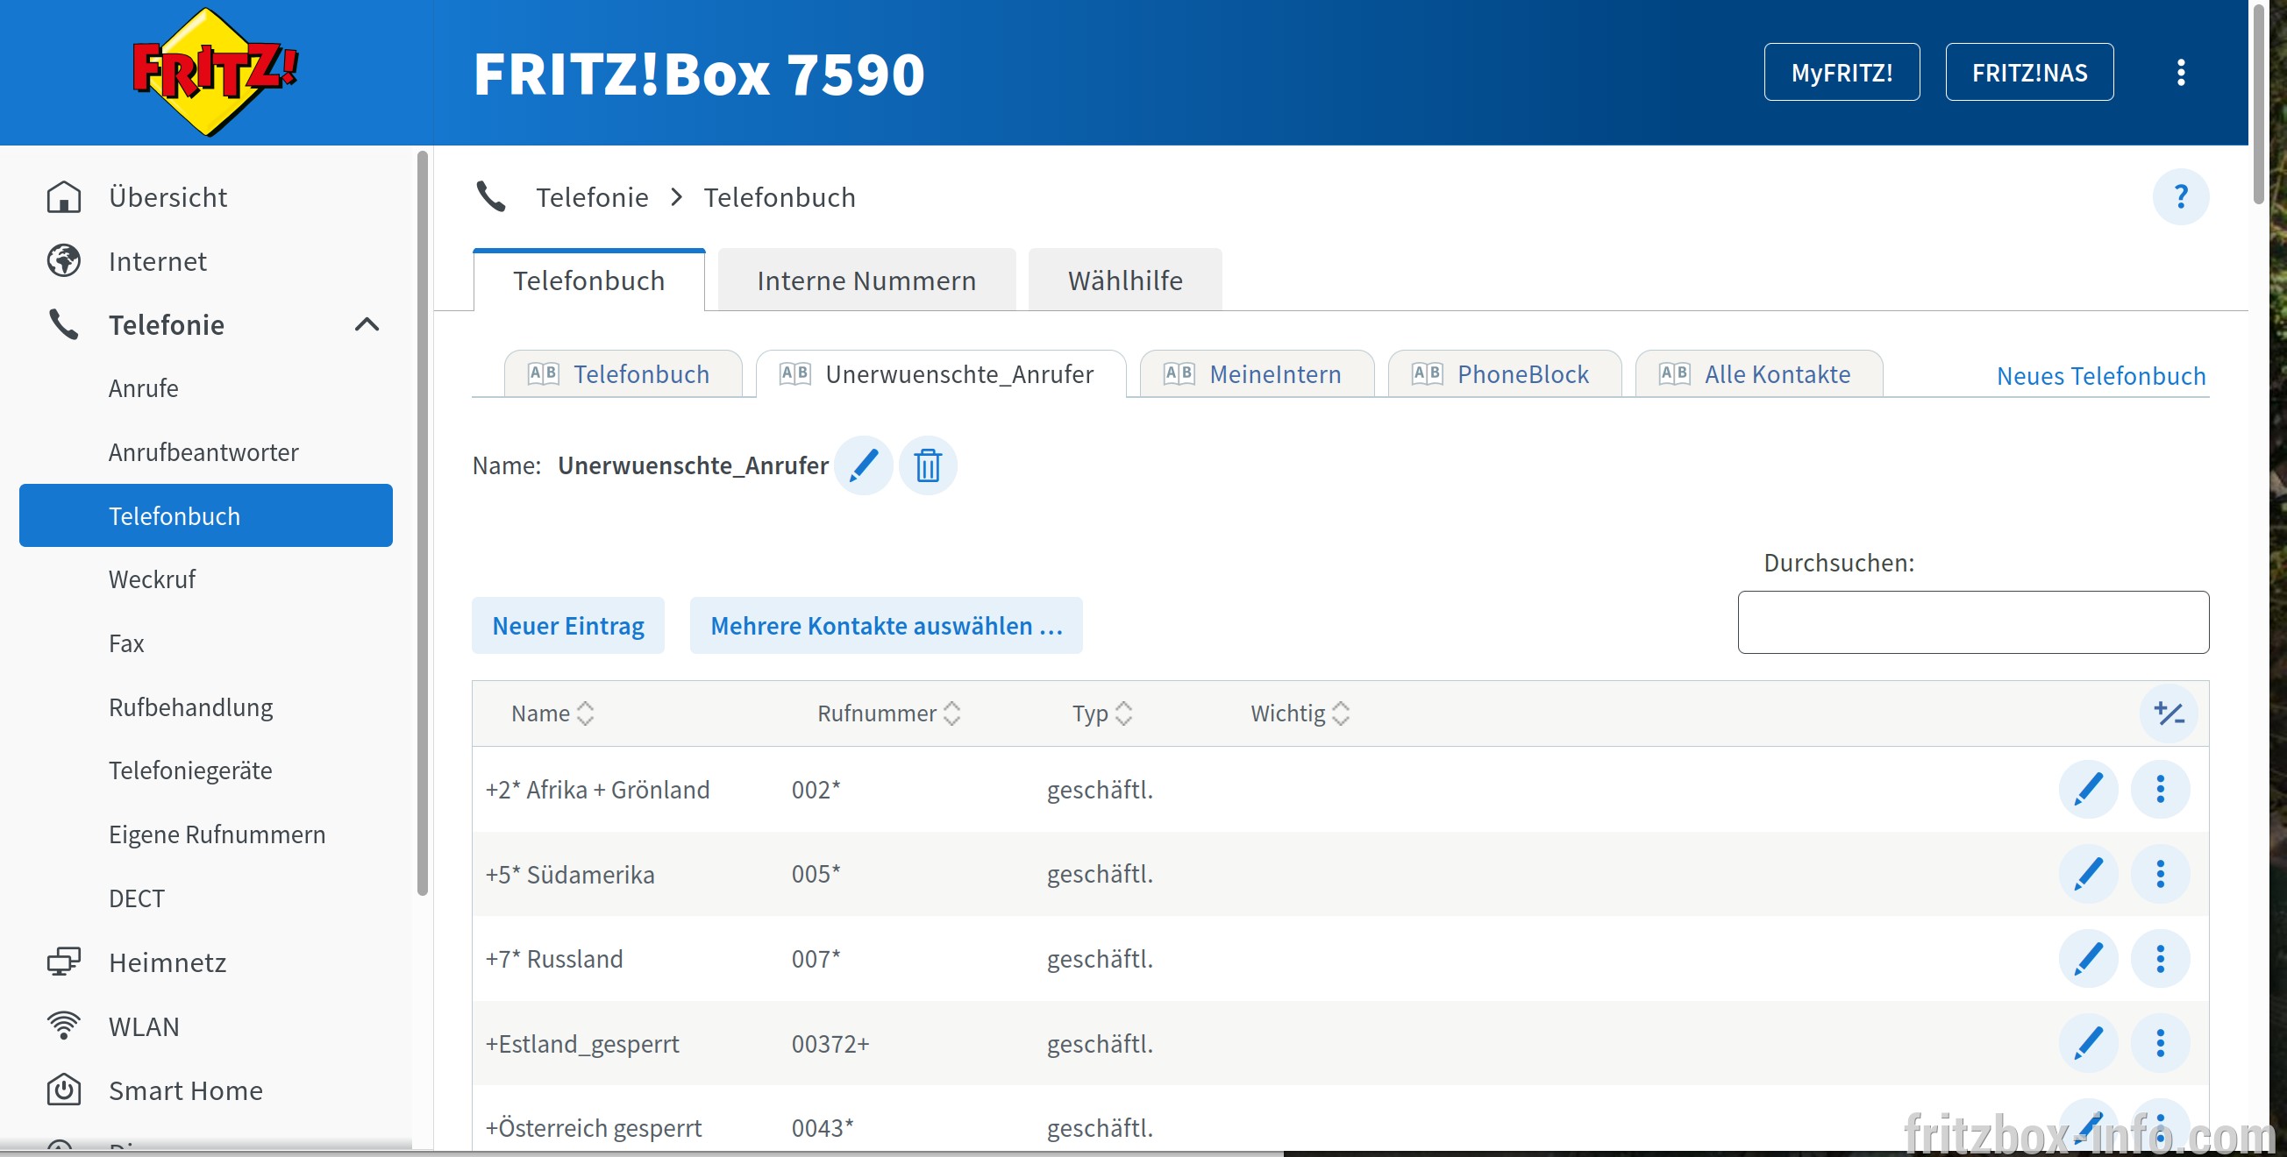Click the Internet globe icon
2287x1157 pixels.
(64, 261)
